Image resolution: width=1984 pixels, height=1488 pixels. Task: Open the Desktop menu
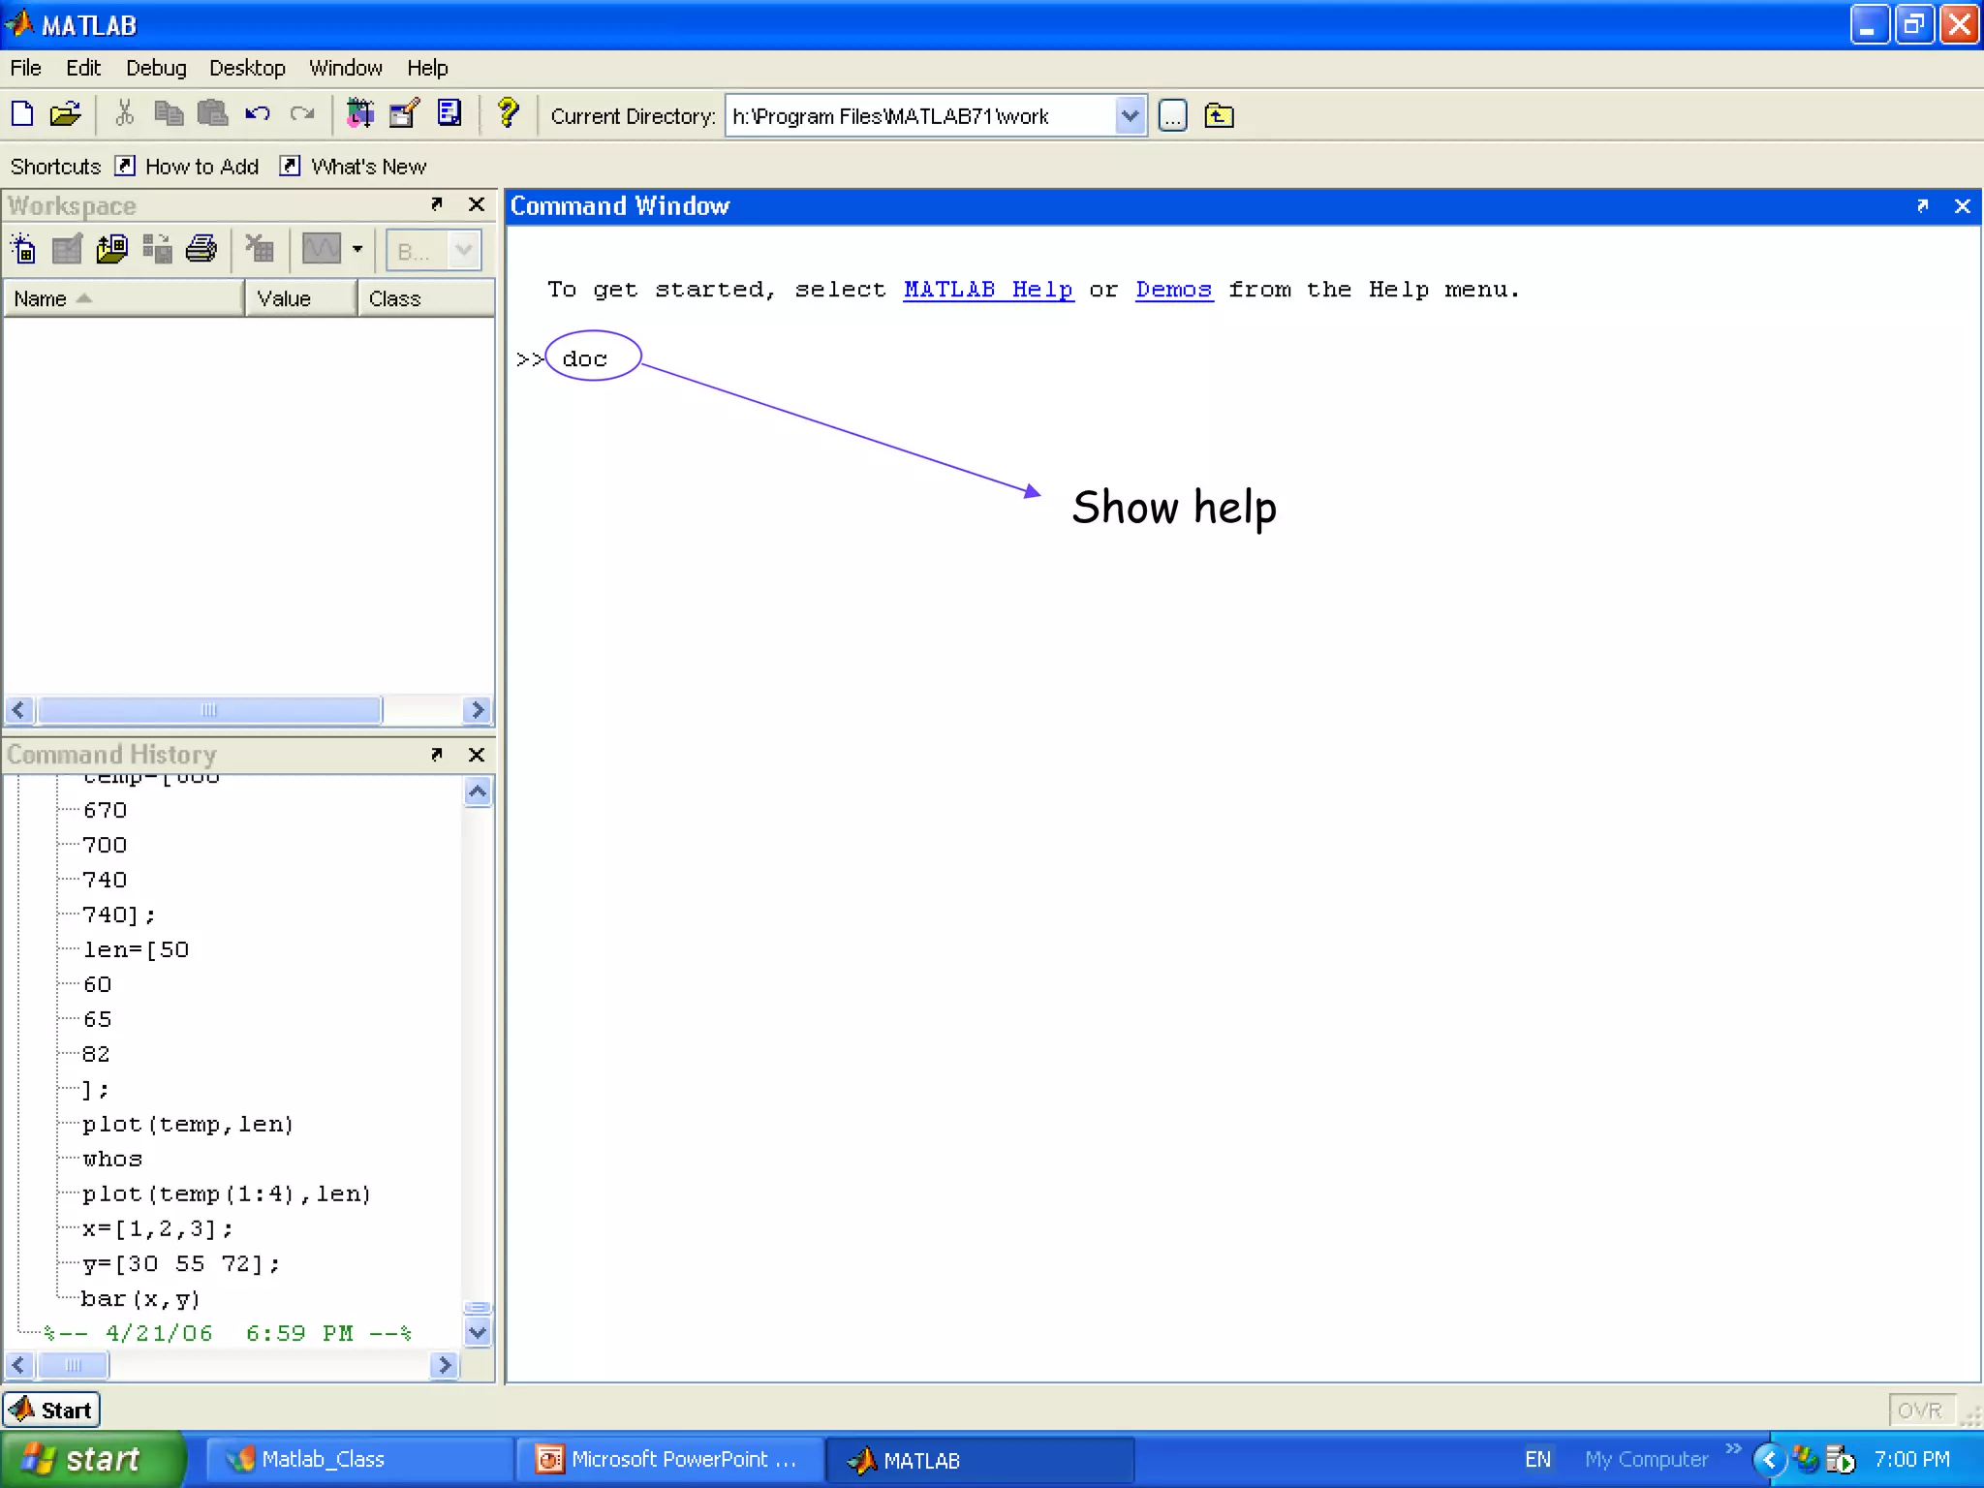pos(247,68)
